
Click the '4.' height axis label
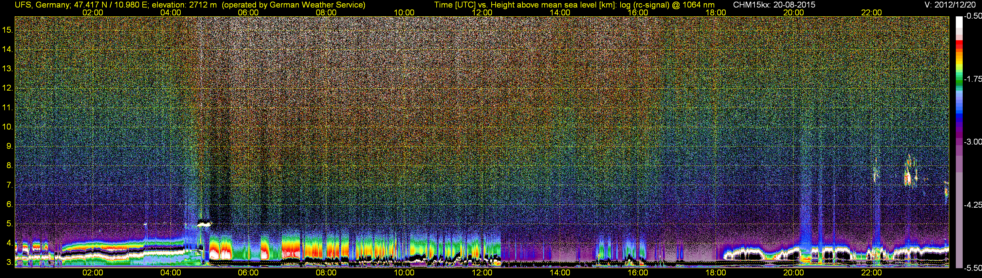[9, 243]
